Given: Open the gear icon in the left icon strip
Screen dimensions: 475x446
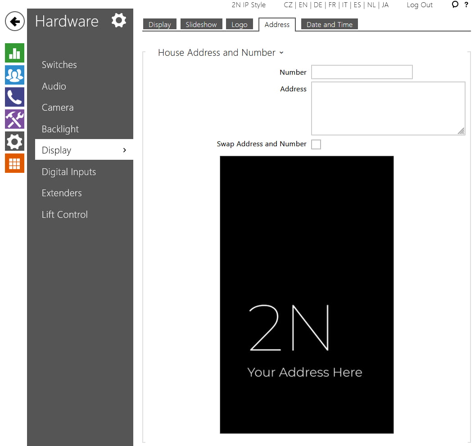Looking at the screenshot, I should [x=14, y=141].
